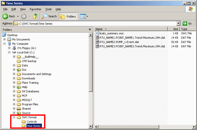Image resolution: width=197 pixels, height=130 pixels.
Task: Open the Tools menu
Action: pyautogui.click(x=48, y=9)
